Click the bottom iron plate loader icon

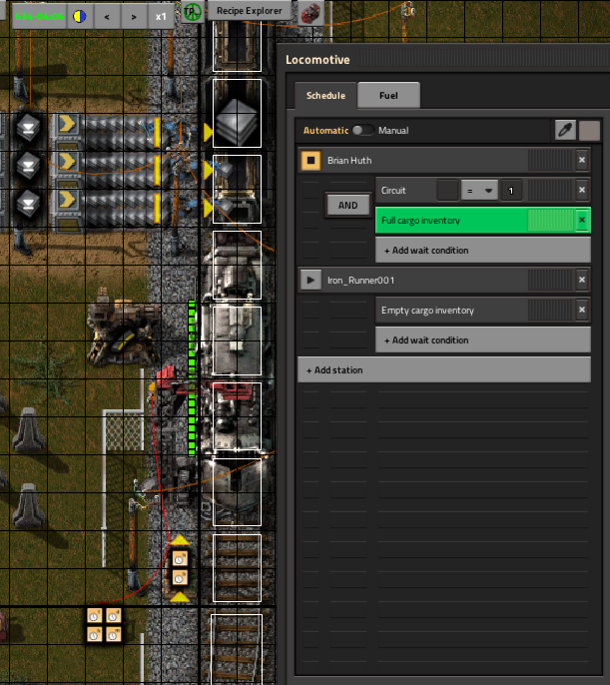[28, 203]
